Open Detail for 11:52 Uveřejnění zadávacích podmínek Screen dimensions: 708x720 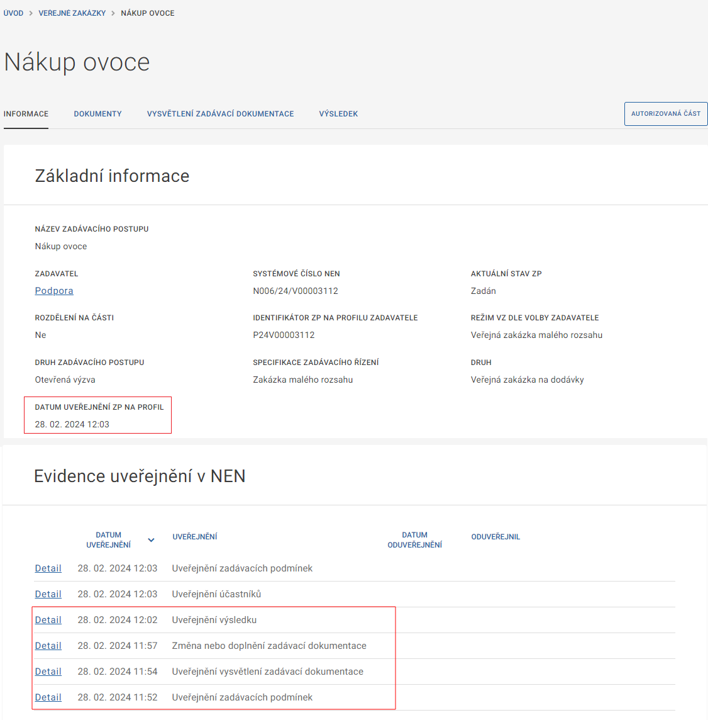[48, 697]
